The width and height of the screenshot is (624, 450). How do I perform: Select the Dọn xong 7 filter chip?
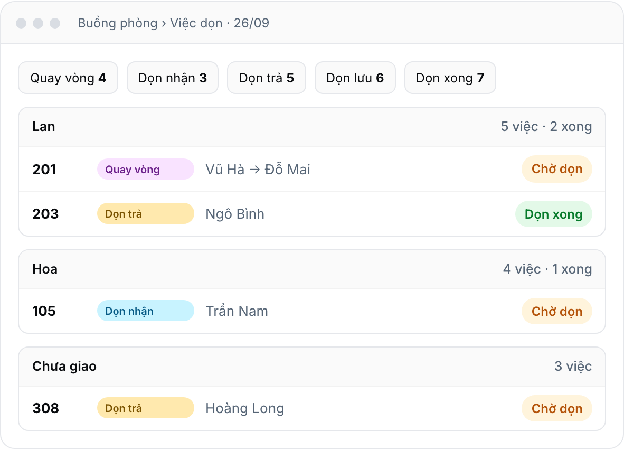(450, 78)
